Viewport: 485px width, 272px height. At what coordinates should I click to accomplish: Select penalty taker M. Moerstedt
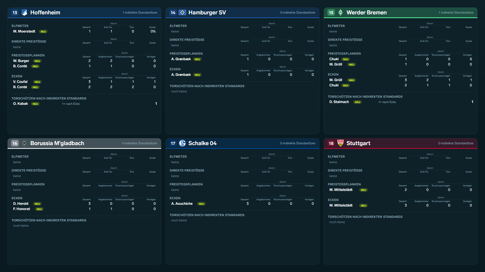tap(24, 31)
